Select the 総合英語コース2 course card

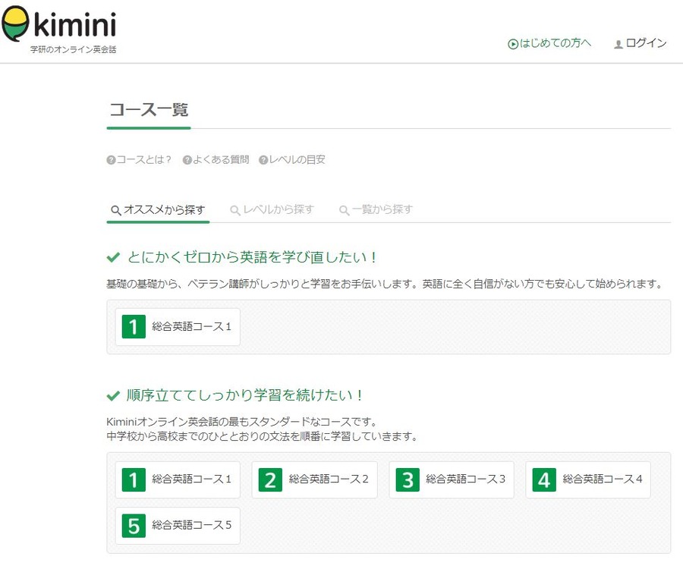tap(314, 479)
